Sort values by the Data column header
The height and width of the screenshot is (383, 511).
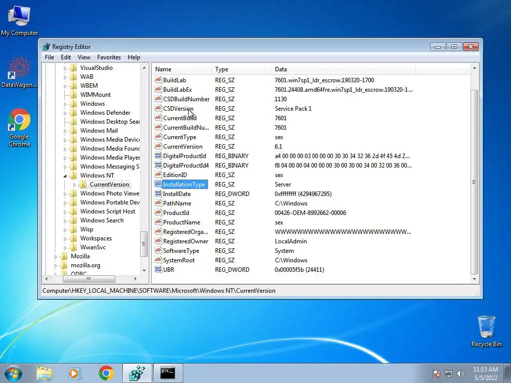[343, 69]
